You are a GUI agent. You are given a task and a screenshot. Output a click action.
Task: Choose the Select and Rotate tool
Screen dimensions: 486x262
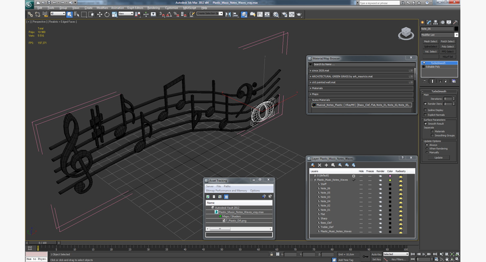tap(107, 14)
